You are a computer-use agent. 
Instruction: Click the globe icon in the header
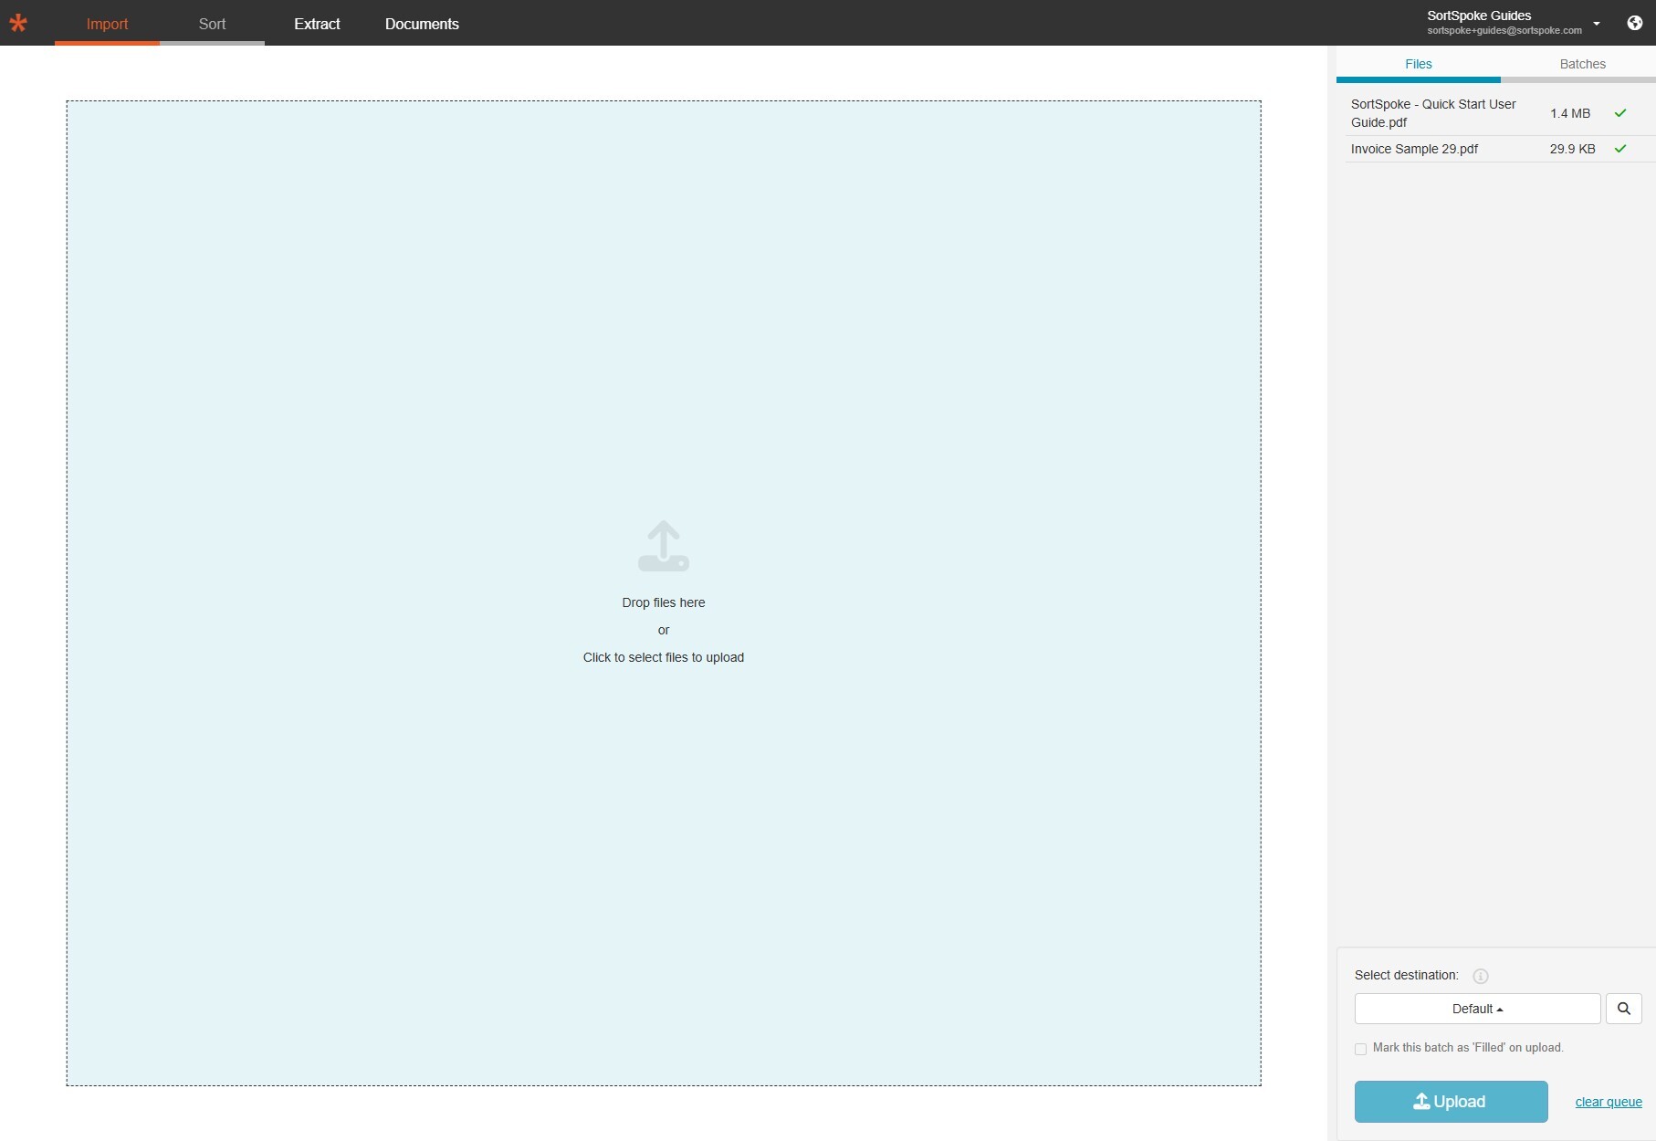(x=1633, y=23)
